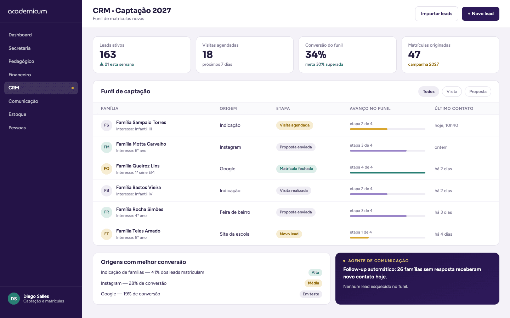Click the Importar leads button

coord(437,14)
